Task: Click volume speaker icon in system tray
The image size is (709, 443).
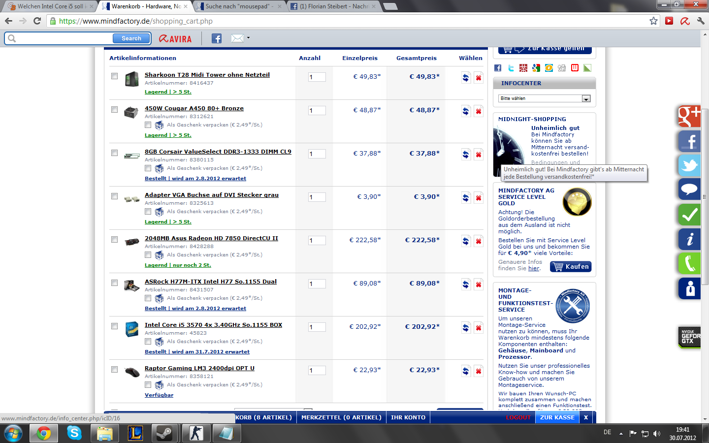Action: coord(656,434)
